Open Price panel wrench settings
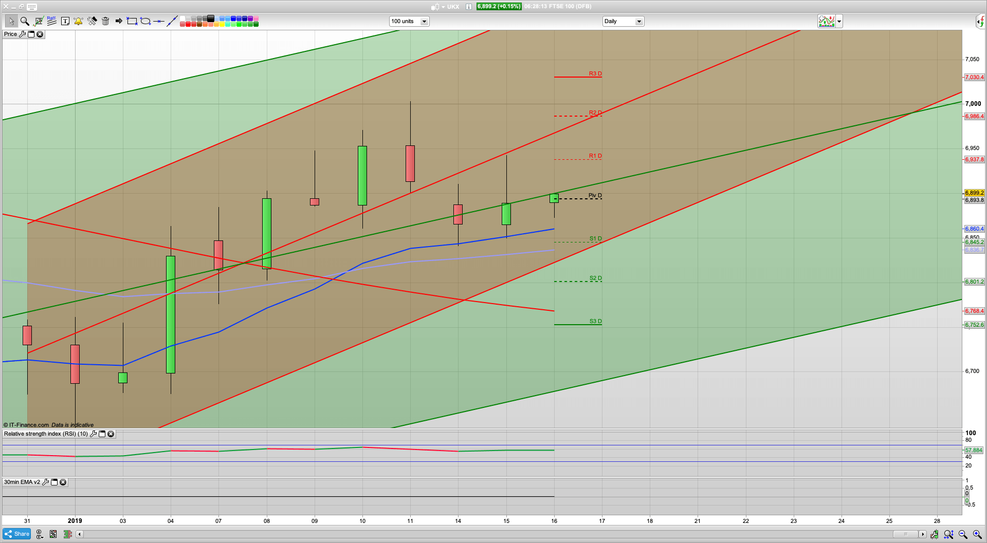The image size is (987, 543). [x=22, y=34]
